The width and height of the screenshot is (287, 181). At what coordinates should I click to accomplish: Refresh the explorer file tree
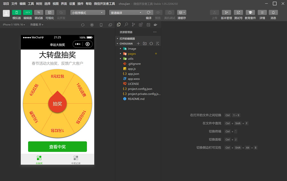(151, 44)
